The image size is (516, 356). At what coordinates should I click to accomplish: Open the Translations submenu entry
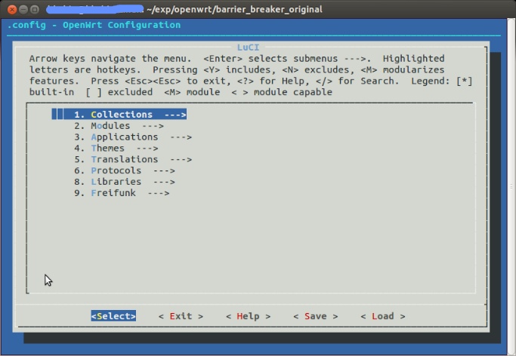coord(133,159)
